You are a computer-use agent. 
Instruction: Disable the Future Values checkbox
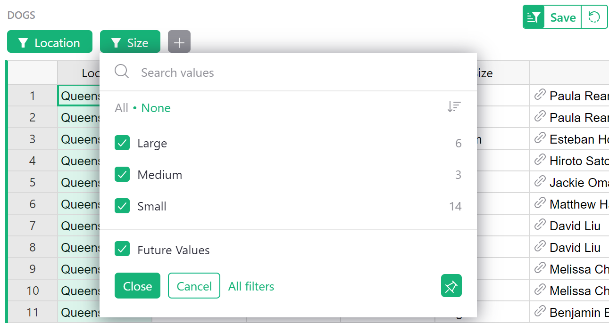point(122,250)
